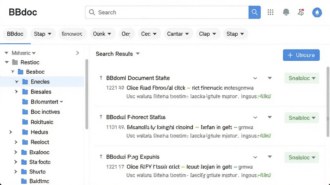Screen dimensions: 330x185
Task: Select the BBdoc tab
Action: [x=15, y=34]
